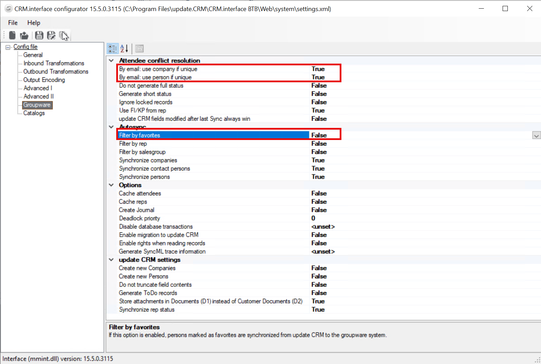Click the Open file folder icon
541x364 pixels.
24,35
